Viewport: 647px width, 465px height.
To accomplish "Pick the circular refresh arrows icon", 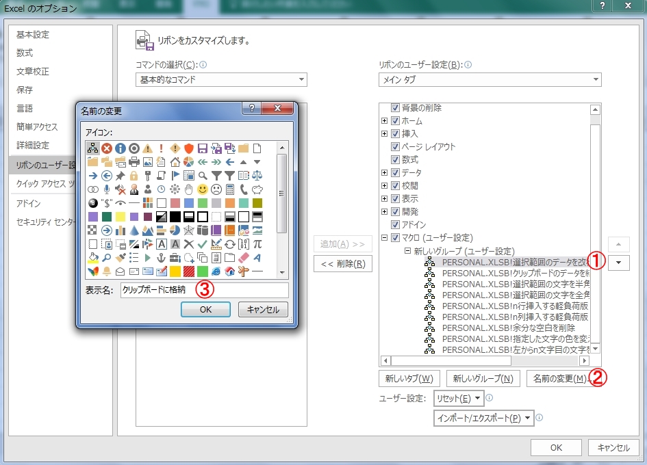I will point(230,244).
